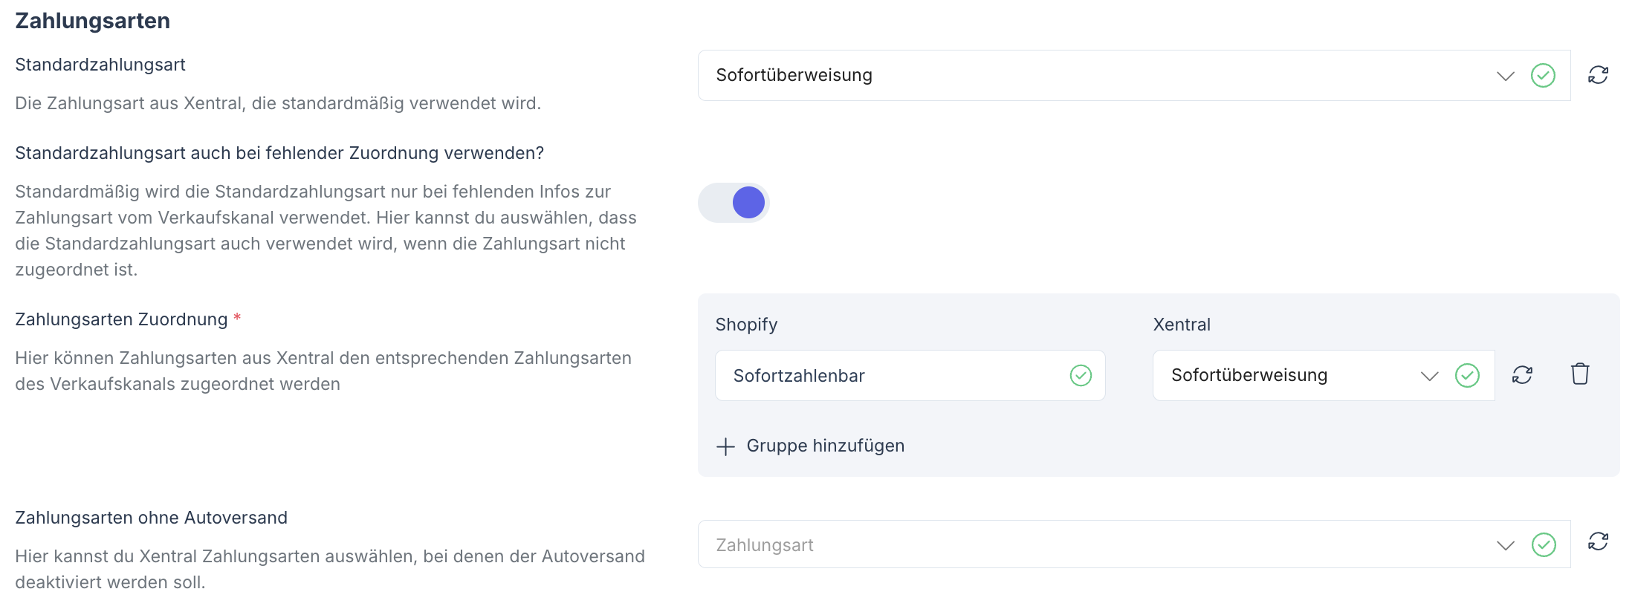Click the checkmark inside the Xentral mapping dropdown

[x=1469, y=375]
